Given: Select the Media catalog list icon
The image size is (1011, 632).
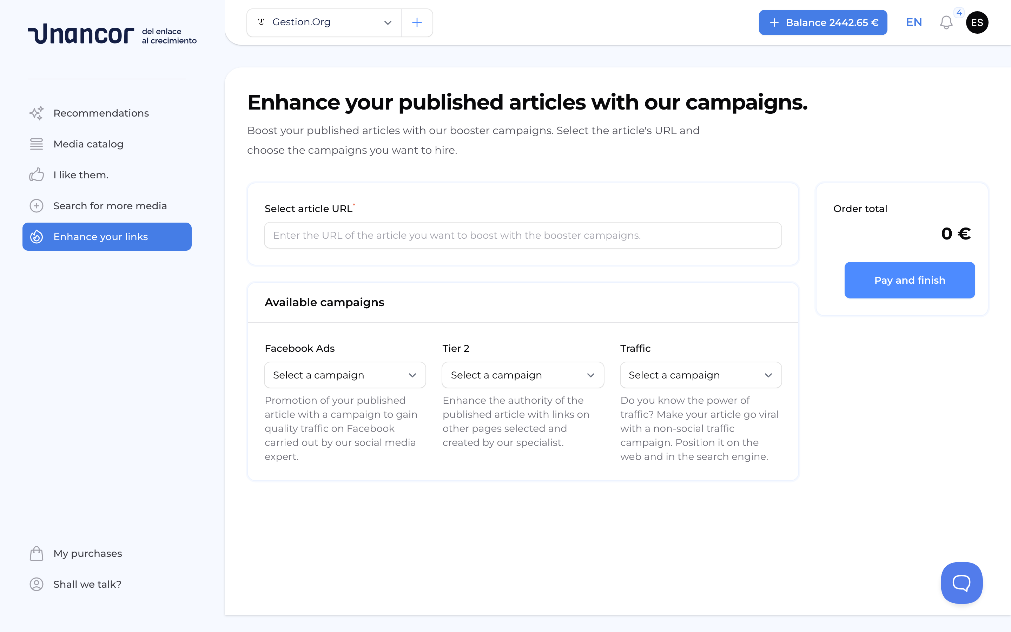Looking at the screenshot, I should [x=37, y=144].
